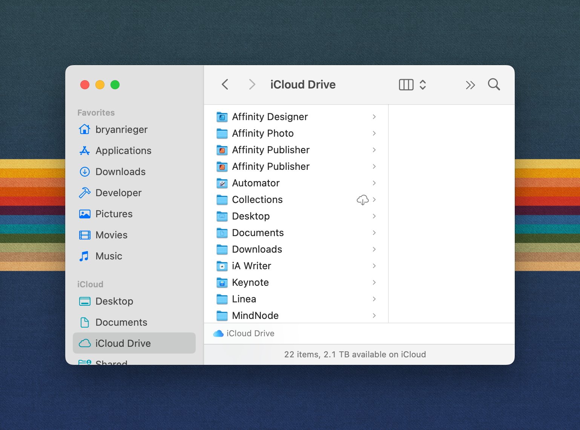This screenshot has height=430, width=580.
Task: Click the 22 items status text
Action: [355, 354]
